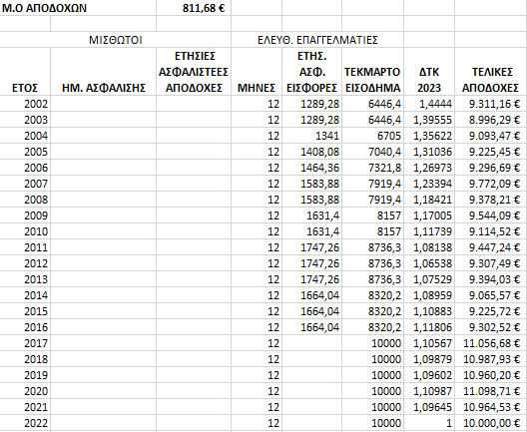Click the ΤΕΚΜΑΡΤΟ ΕΙΣΟΔΗΜΑ header cell
The width and height of the screenshot is (527, 432).
click(372, 72)
